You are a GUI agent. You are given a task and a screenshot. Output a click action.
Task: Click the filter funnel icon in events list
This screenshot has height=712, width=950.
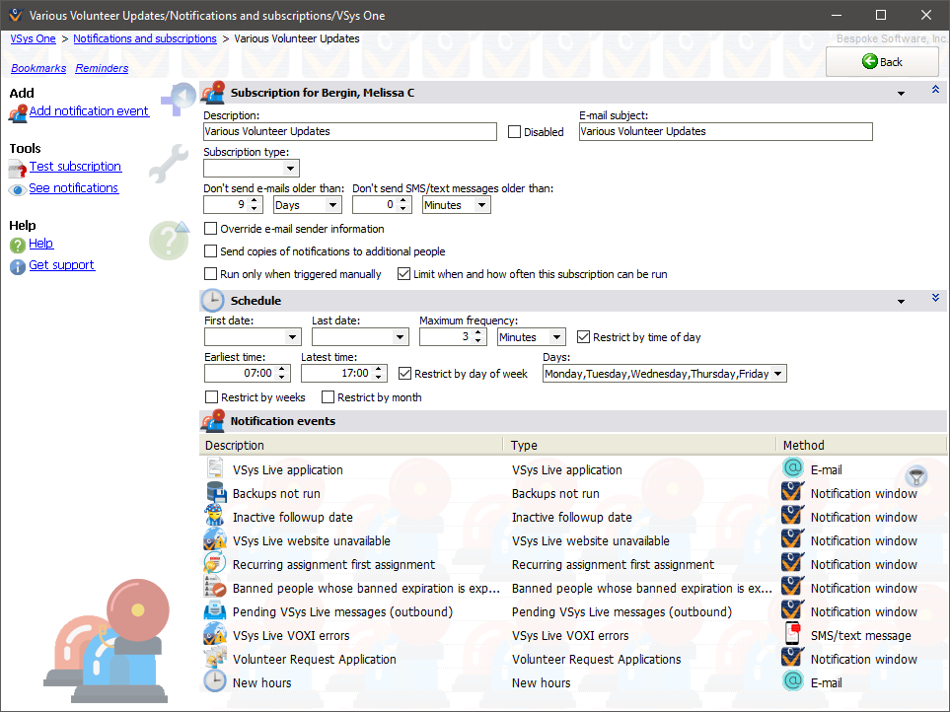click(x=916, y=476)
